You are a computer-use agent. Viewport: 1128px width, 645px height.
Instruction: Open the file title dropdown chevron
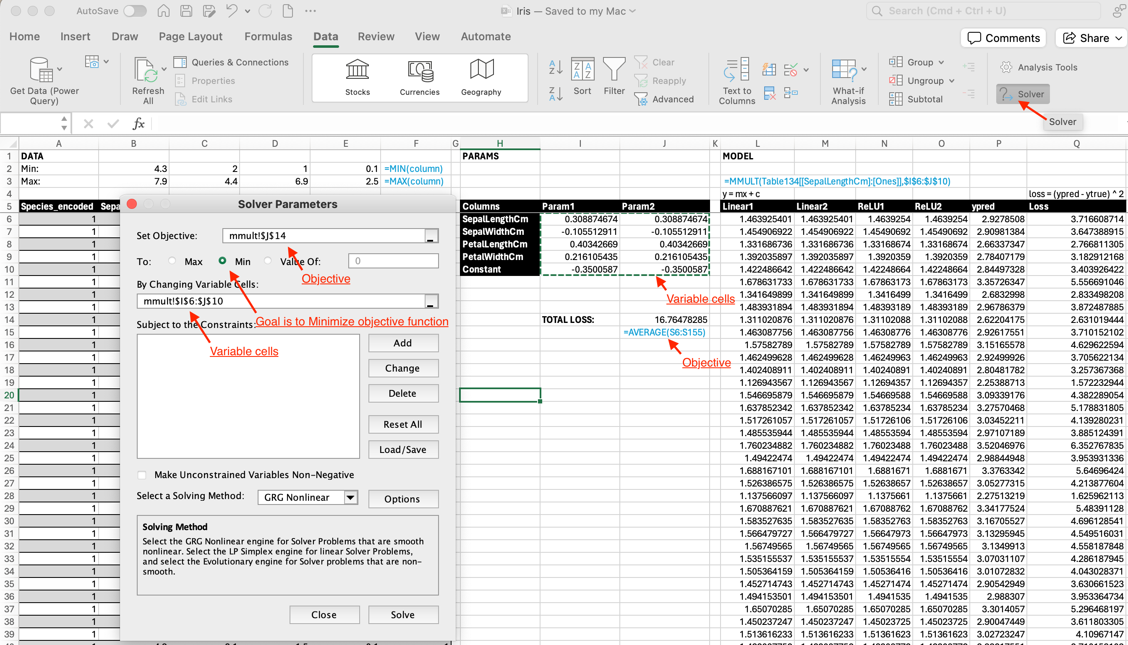pyautogui.click(x=632, y=11)
